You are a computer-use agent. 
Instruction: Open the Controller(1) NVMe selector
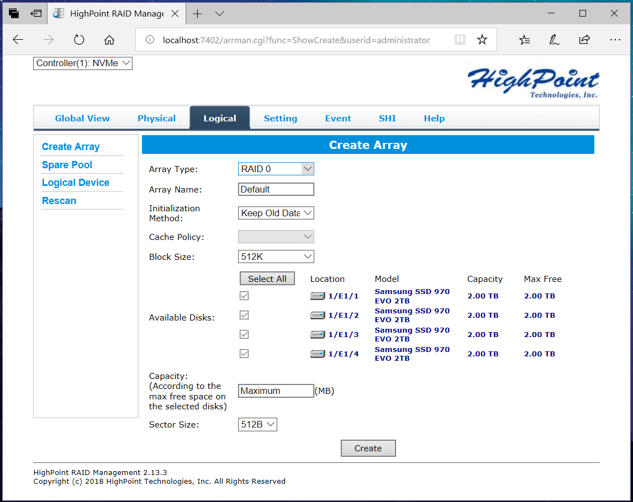tap(83, 63)
